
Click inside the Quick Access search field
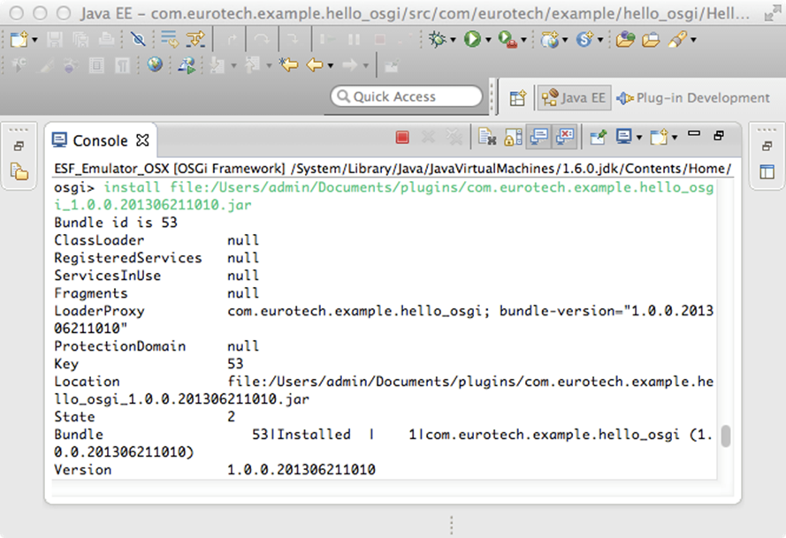pos(406,96)
